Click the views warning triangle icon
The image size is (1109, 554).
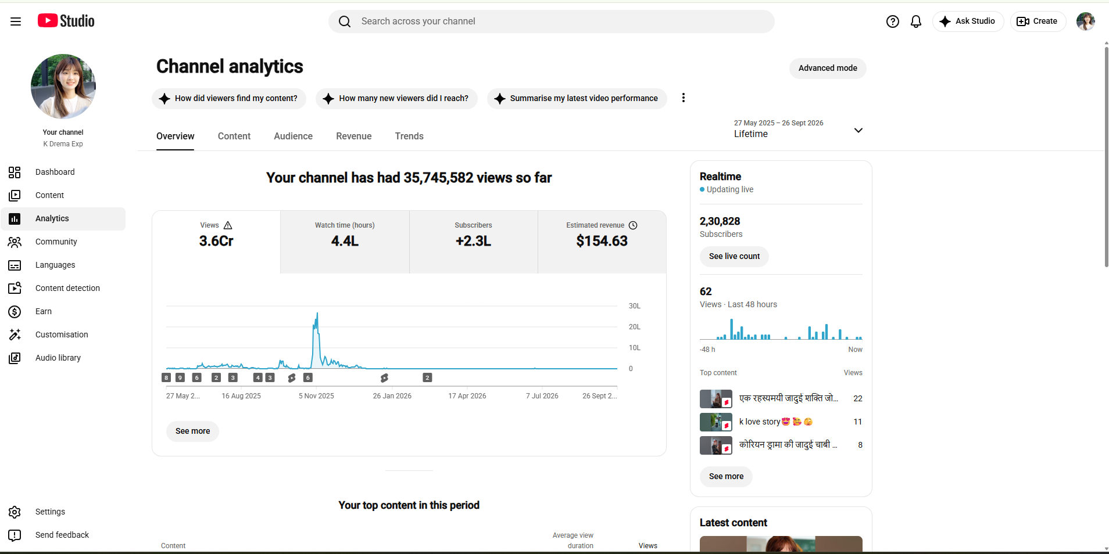[228, 225]
